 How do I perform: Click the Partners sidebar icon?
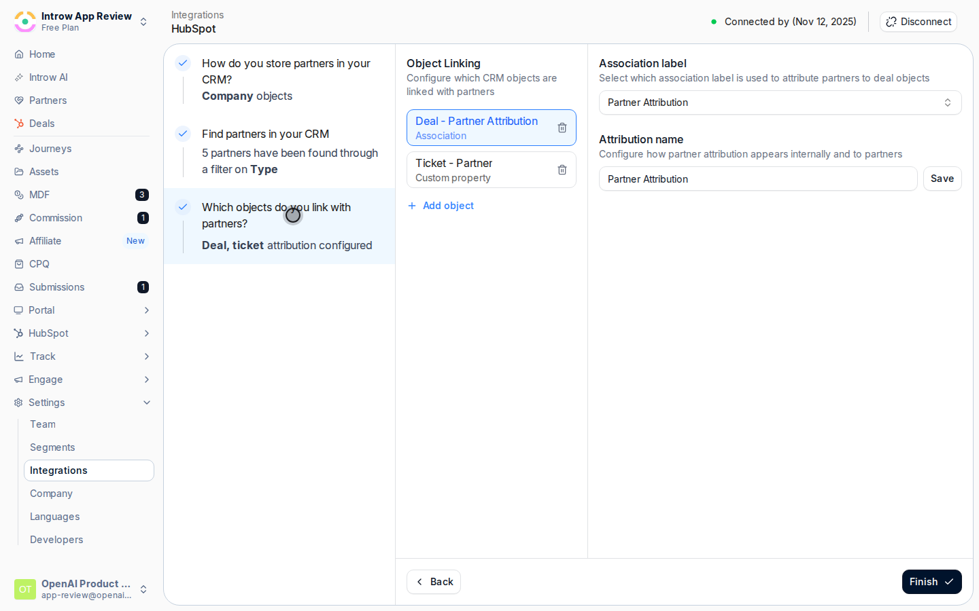coord(19,100)
